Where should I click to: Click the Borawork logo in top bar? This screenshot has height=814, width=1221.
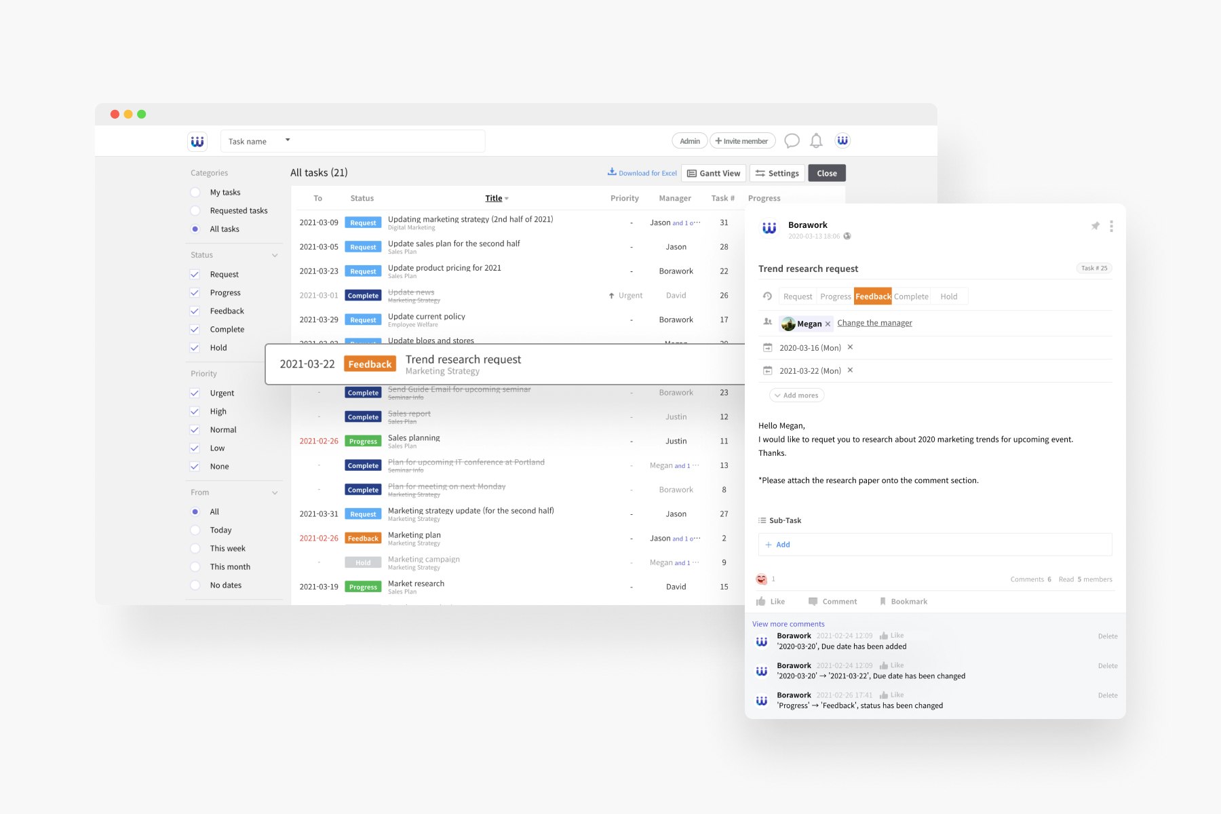click(x=197, y=141)
